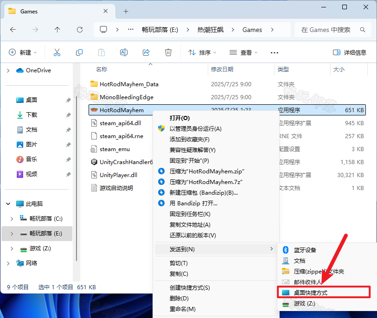Select the steam_api64.dll file
The image size is (377, 318).
[x=120, y=123]
